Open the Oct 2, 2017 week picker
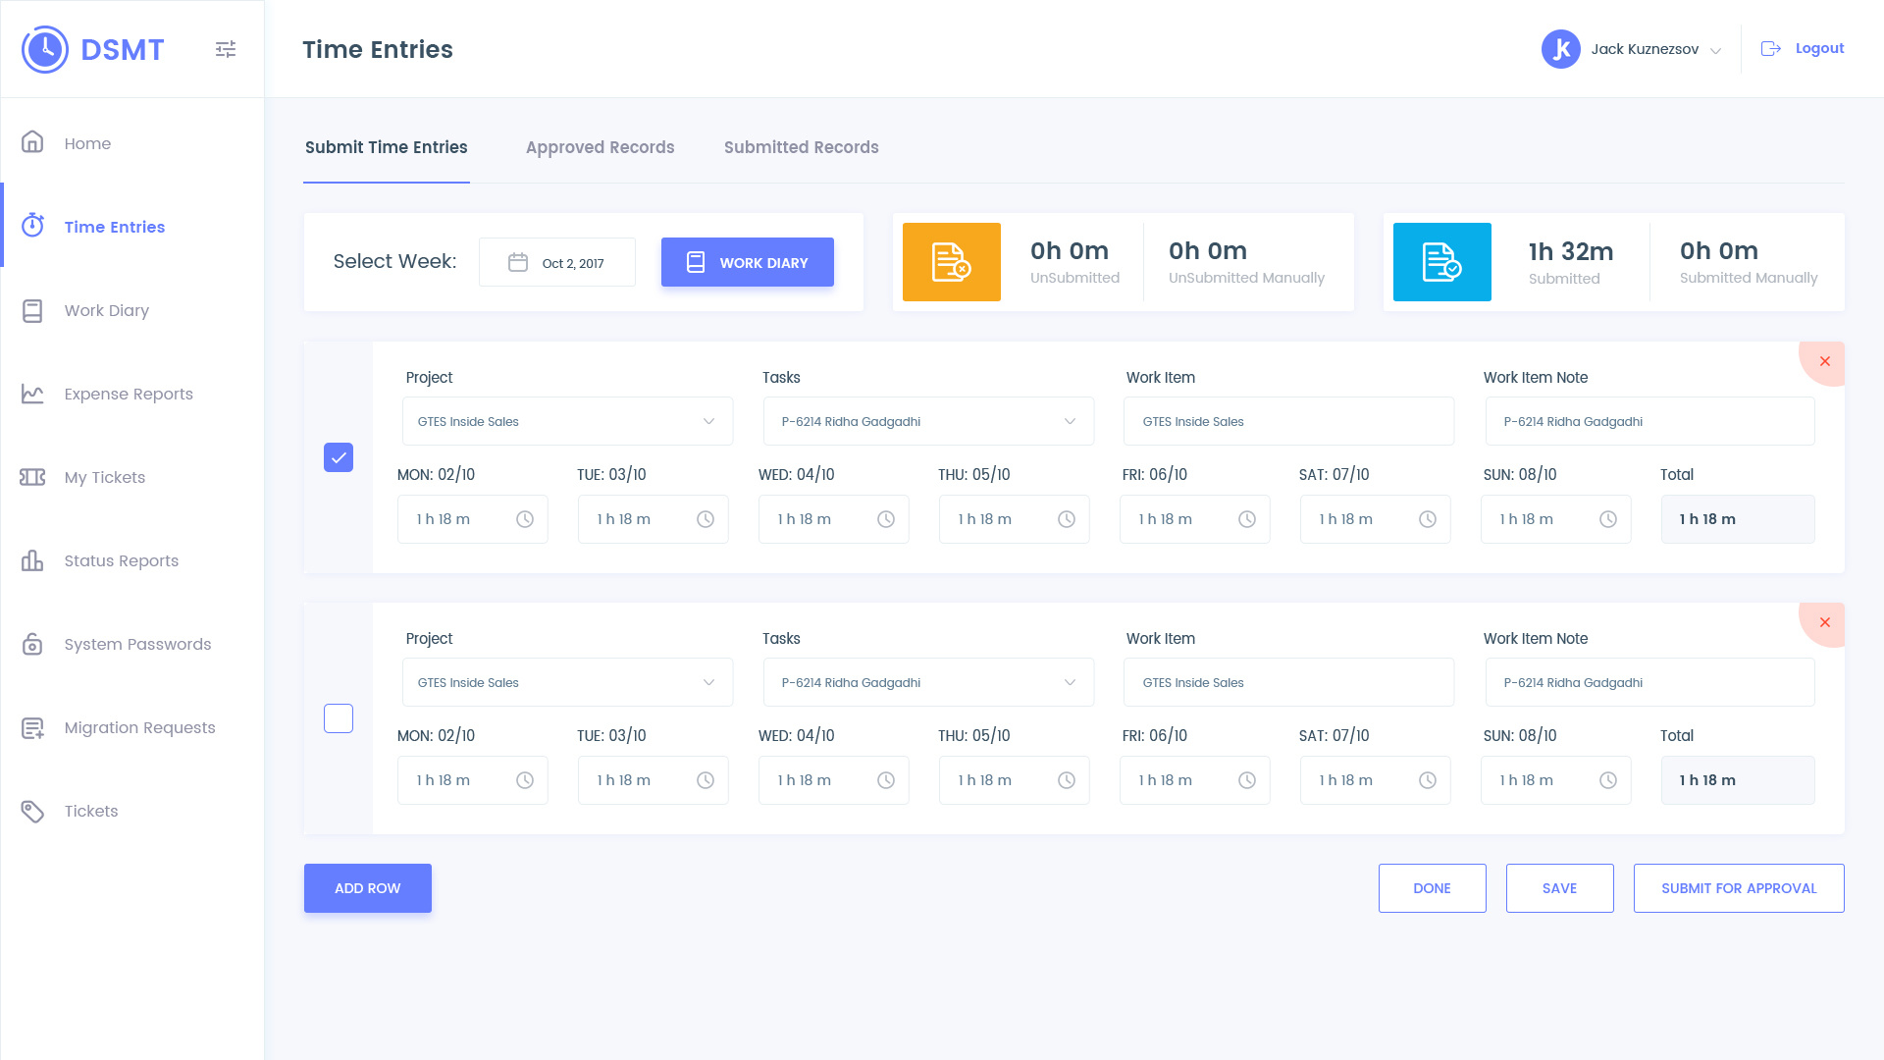Viewport: 1884px width, 1060px height. (x=556, y=262)
